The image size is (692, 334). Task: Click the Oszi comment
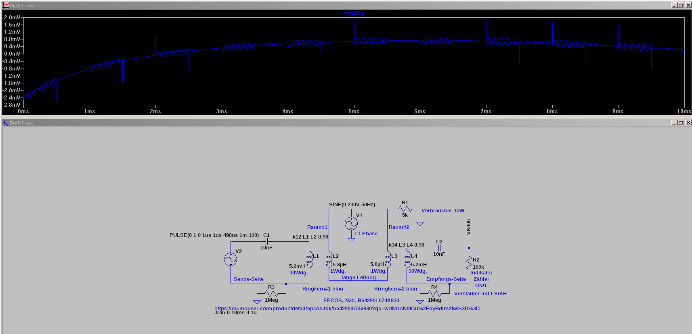coord(480,285)
